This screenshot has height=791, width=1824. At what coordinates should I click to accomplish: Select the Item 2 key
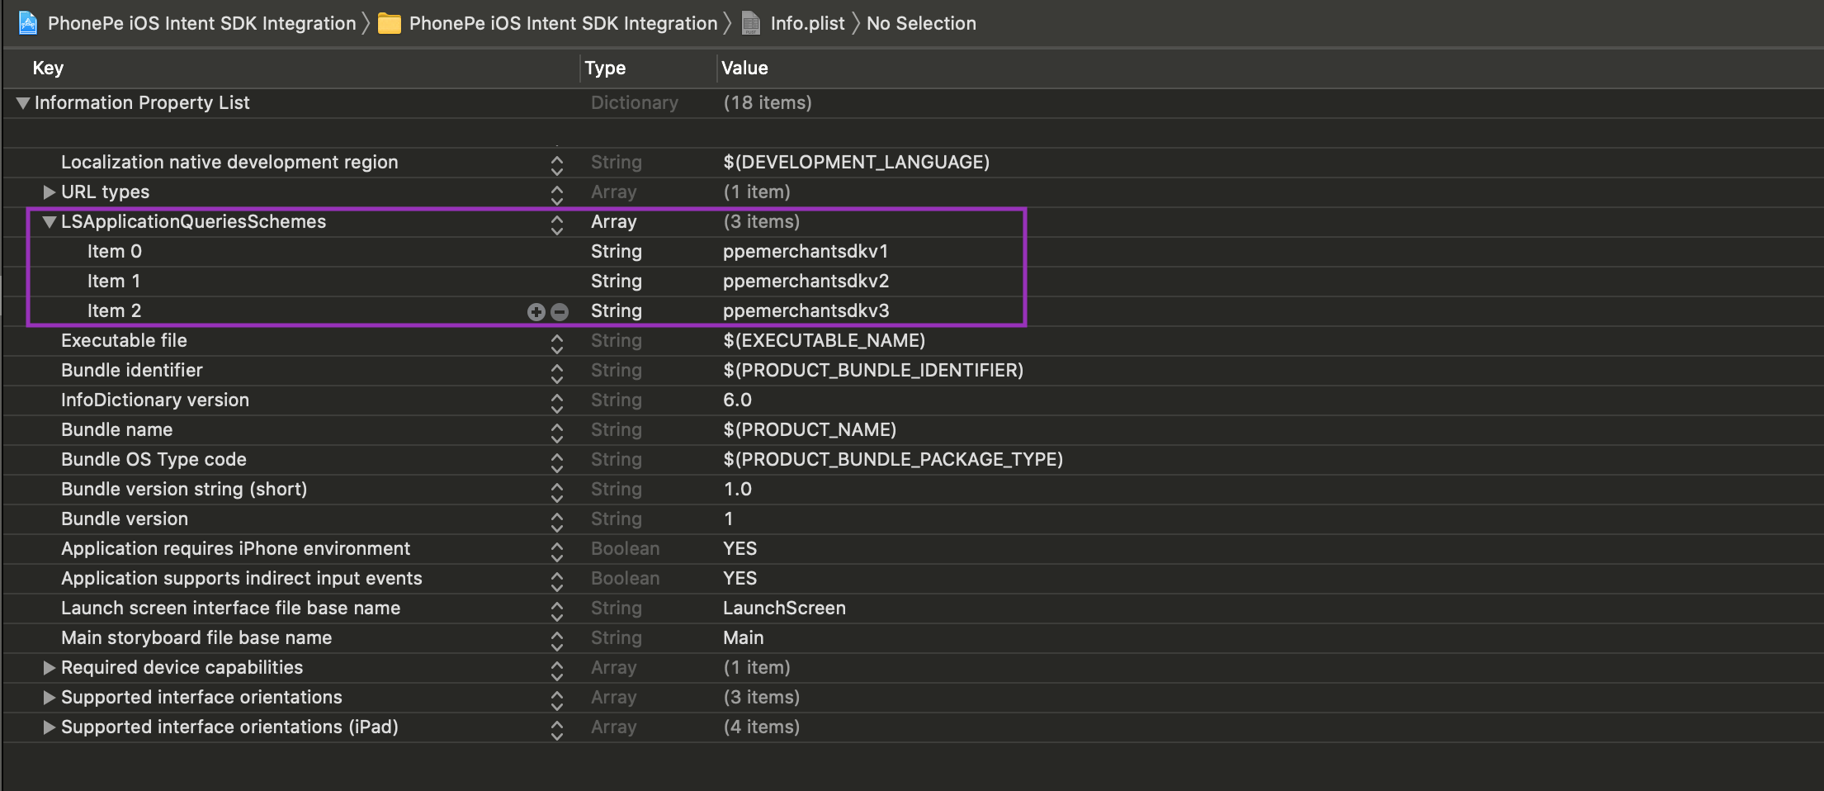(115, 310)
